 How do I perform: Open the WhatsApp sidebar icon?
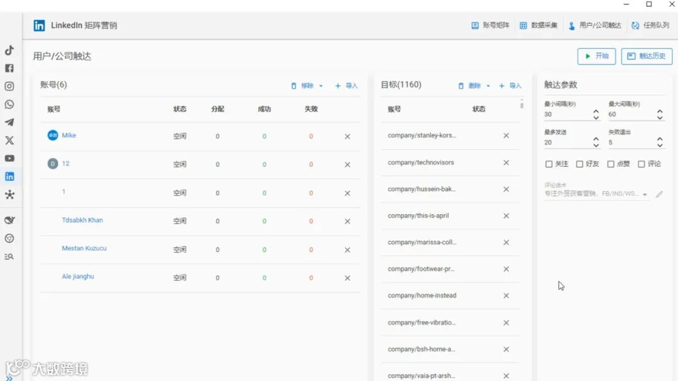(9, 105)
